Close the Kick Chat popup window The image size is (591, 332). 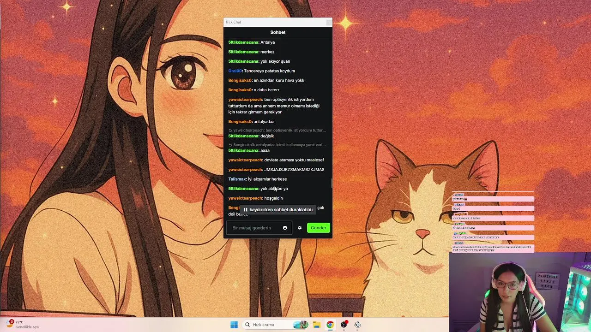tap(328, 22)
